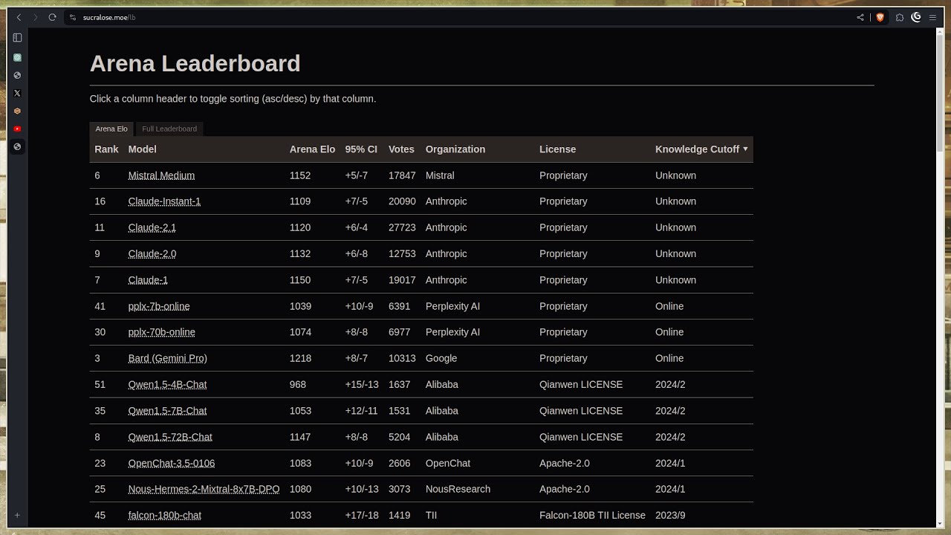951x535 pixels.
Task: Click the browser forward arrow
Action: [x=35, y=17]
